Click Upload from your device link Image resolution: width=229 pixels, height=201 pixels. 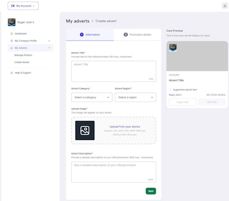(124, 126)
